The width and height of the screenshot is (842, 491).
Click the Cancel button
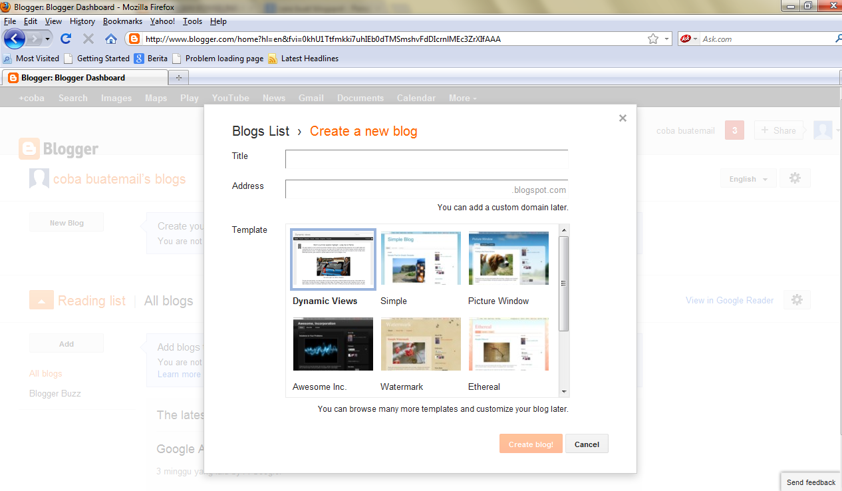pos(587,444)
